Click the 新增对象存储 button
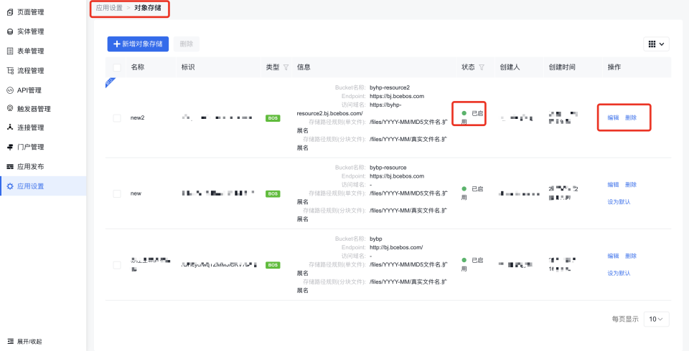The image size is (689, 351). click(x=138, y=44)
